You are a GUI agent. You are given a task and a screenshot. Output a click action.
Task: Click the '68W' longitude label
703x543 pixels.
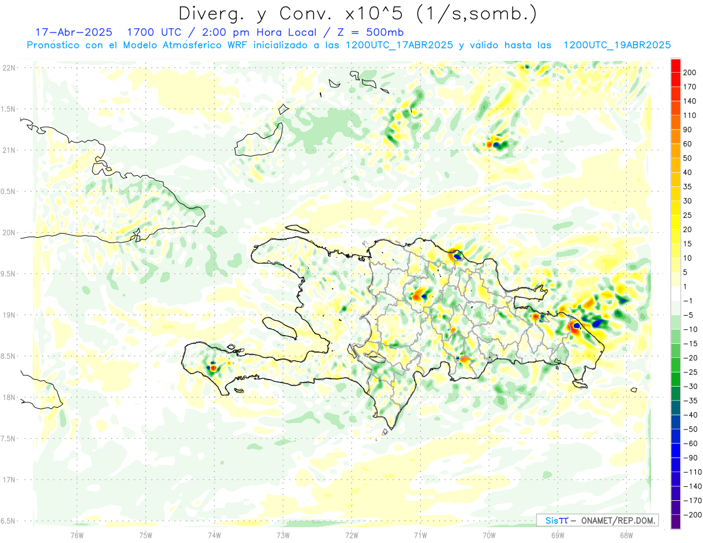[x=626, y=535]
